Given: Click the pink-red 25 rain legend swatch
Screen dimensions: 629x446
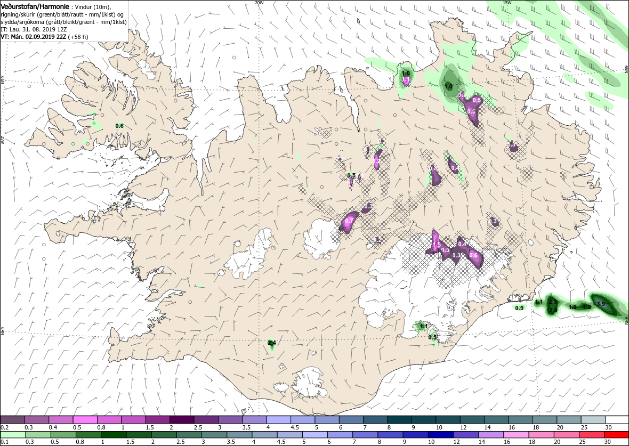Looking at the screenshot, I should coord(591,435).
